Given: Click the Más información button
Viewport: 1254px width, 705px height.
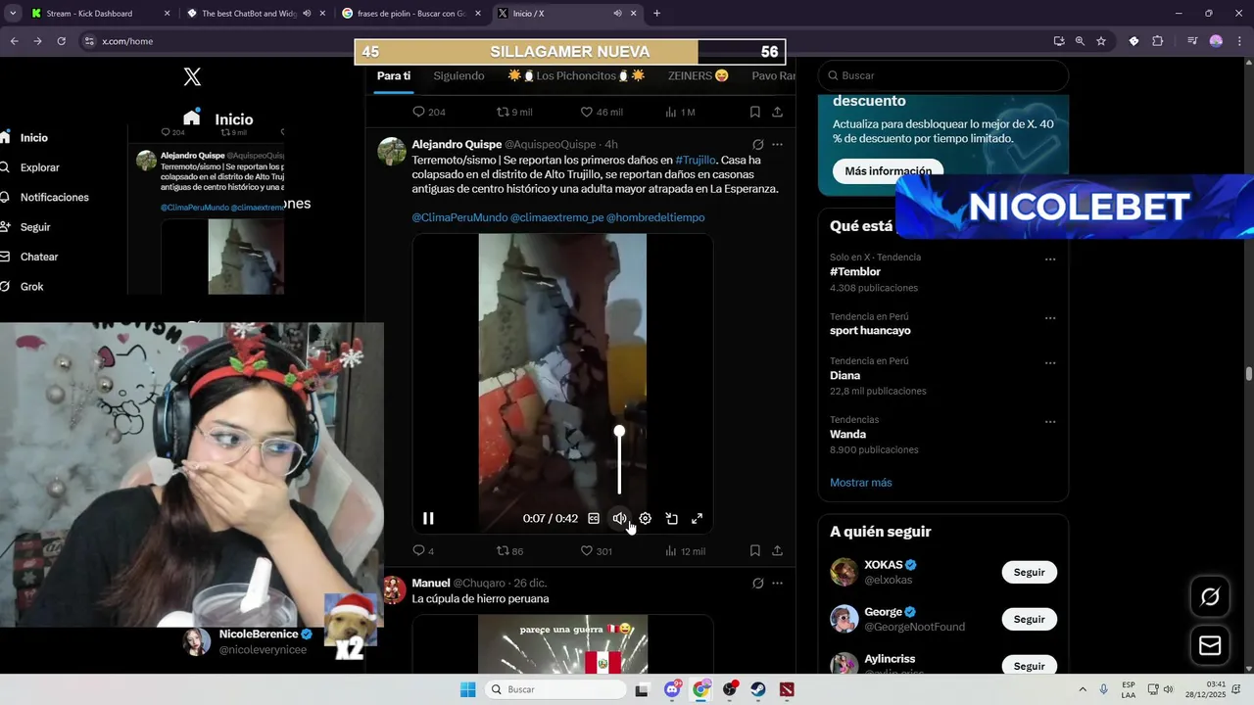Looking at the screenshot, I should (x=888, y=170).
